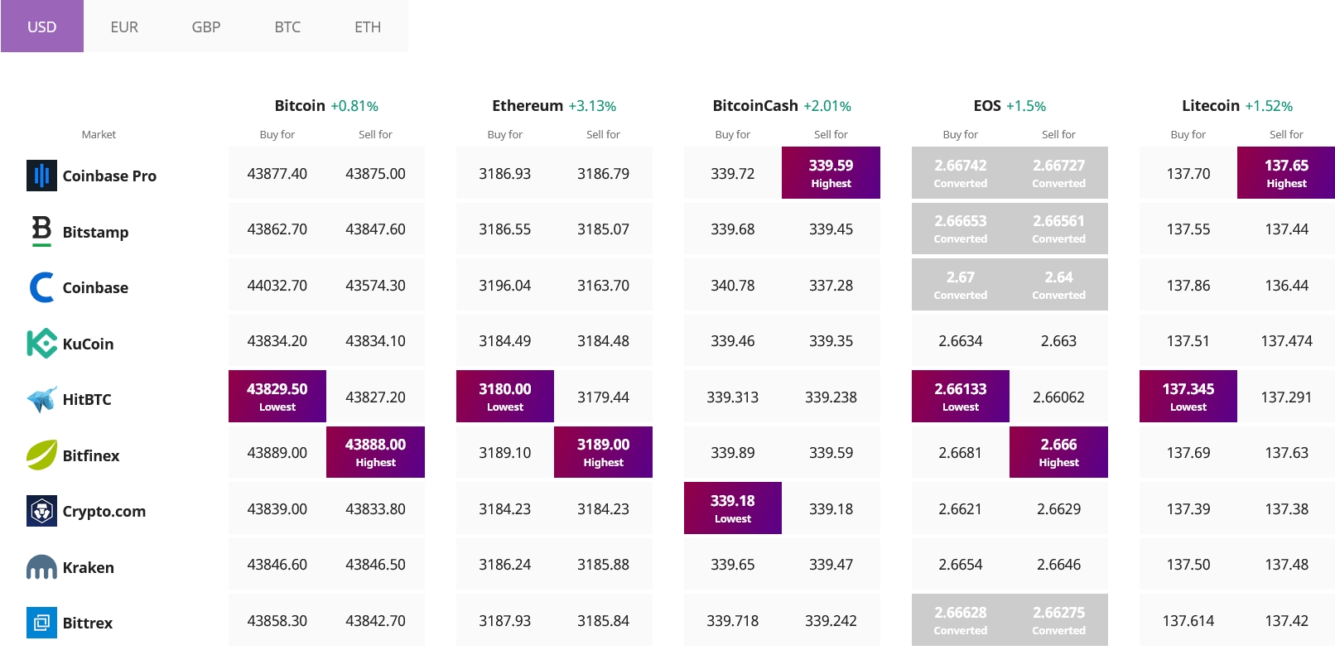Click Bittrex Ethereum buy price 3187.93

505,620
